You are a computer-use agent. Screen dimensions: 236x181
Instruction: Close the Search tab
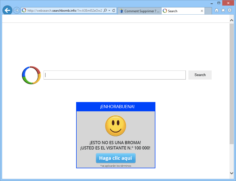(202, 11)
